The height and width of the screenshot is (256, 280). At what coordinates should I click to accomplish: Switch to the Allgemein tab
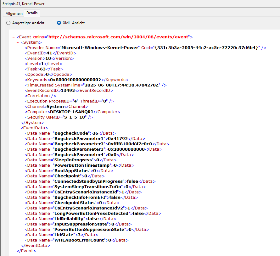(x=14, y=14)
